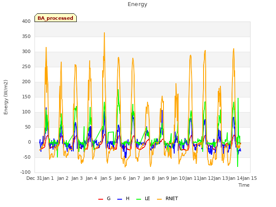This screenshot has height=207, width=276.
Task: Click the Jan 9 x-axis label
Action: [163, 178]
